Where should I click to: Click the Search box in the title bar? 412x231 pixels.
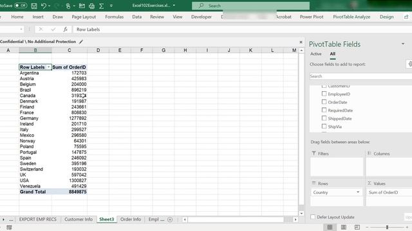click(250, 6)
